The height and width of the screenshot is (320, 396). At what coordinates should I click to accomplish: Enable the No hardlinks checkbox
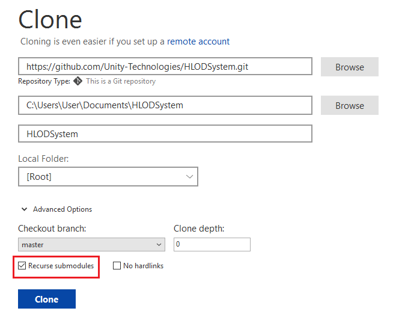(x=117, y=266)
